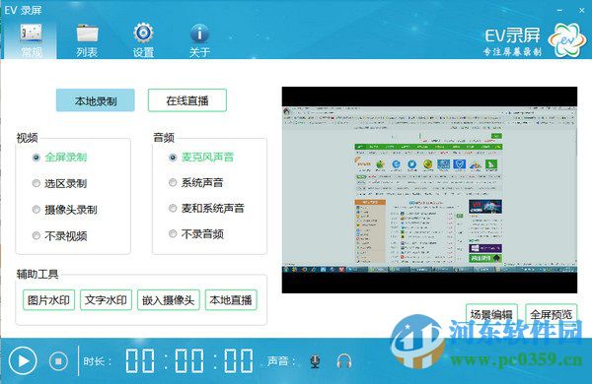Open the 设置 settings tab
The image size is (592, 384).
[143, 40]
